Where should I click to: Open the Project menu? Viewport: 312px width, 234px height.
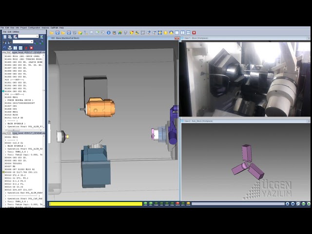pos(23,28)
